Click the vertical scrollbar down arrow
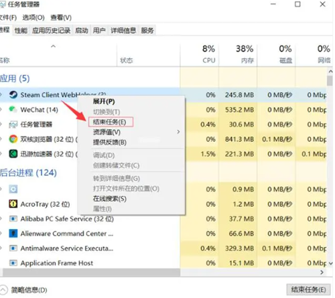This screenshot has height=298, width=335. click(x=330, y=264)
